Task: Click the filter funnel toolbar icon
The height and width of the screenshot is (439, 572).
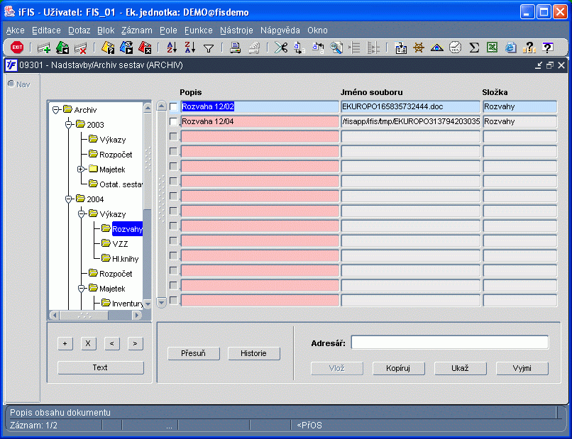Action: pyautogui.click(x=209, y=48)
